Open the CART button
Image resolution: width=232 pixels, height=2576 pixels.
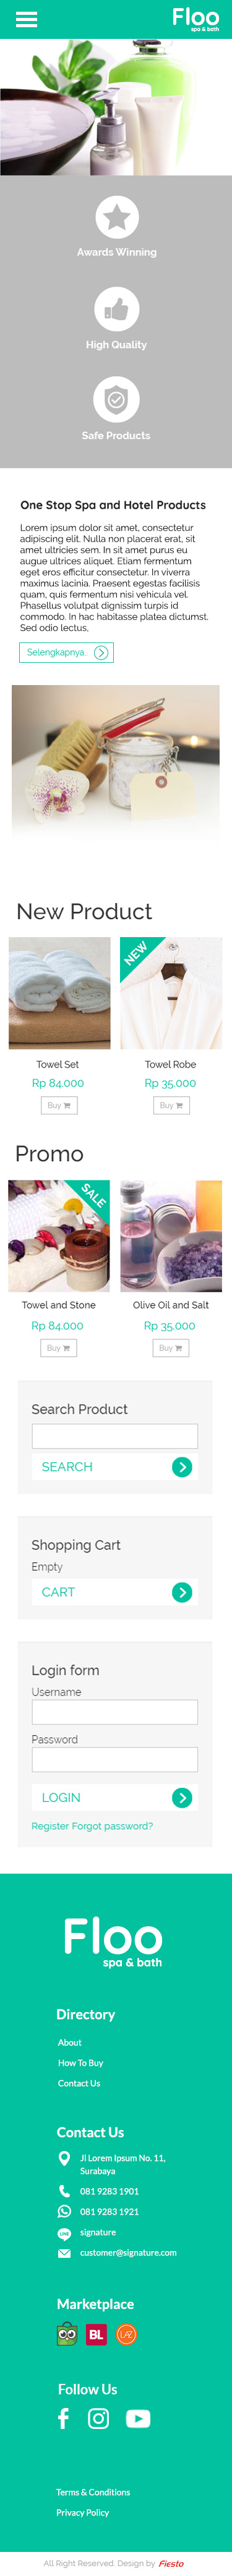point(115,1592)
